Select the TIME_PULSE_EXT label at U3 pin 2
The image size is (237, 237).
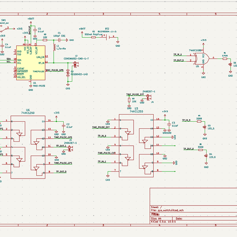pyautogui.click(x=101, y=127)
